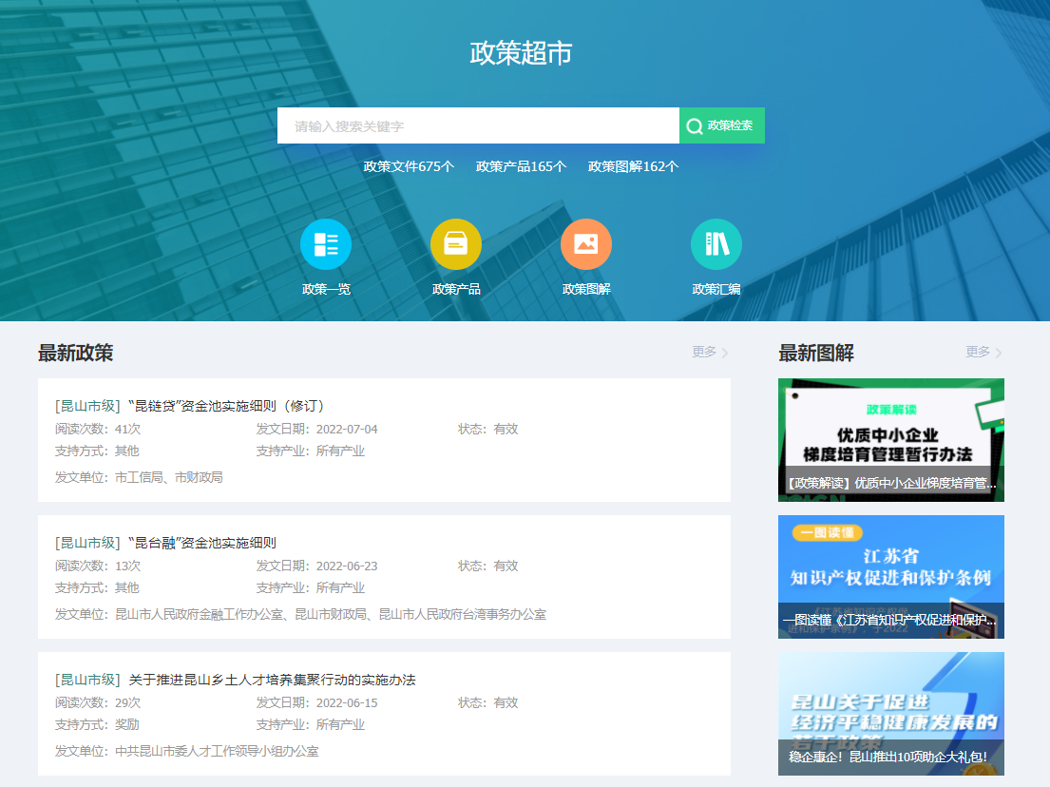Click the magnifier icon in the search button
Viewport: 1050px width, 787px height.
[695, 126]
